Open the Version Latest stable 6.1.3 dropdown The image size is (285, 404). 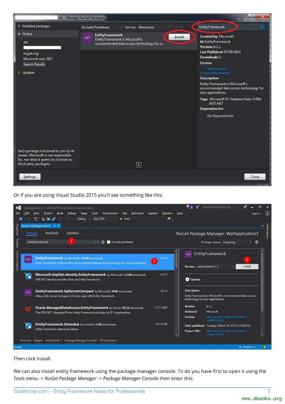[x=215, y=266]
